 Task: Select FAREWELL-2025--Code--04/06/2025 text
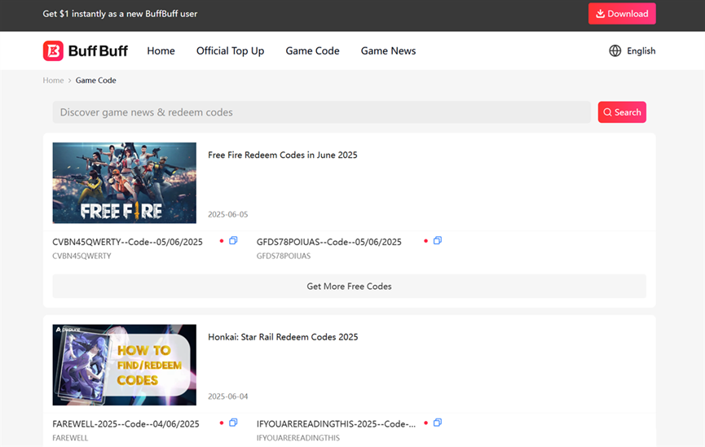(x=126, y=424)
